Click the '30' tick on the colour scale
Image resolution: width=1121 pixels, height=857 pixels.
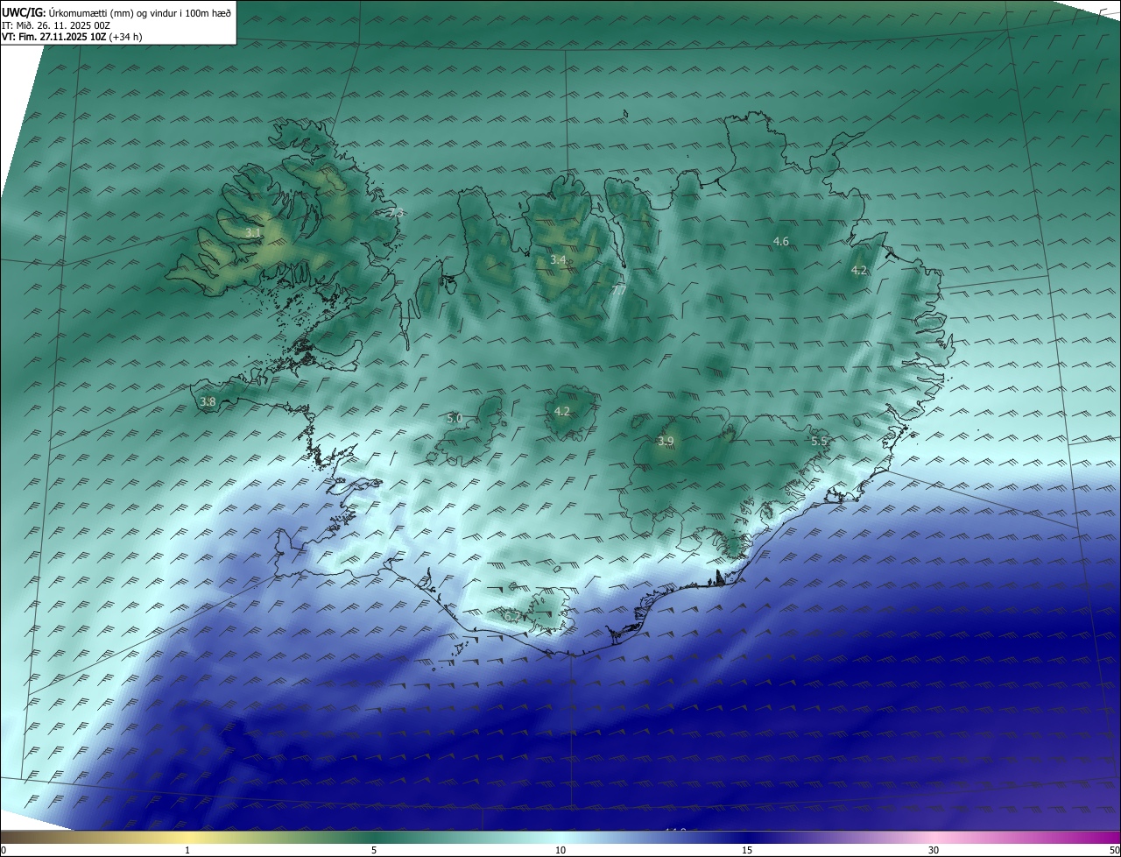pyautogui.click(x=934, y=850)
